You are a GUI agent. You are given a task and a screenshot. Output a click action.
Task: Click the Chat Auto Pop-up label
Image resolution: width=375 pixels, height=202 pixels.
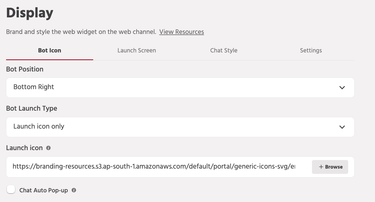point(43,190)
